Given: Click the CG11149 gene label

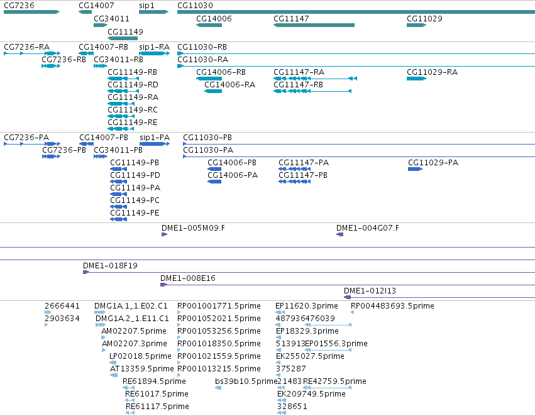Looking at the screenshot, I should point(125,31).
